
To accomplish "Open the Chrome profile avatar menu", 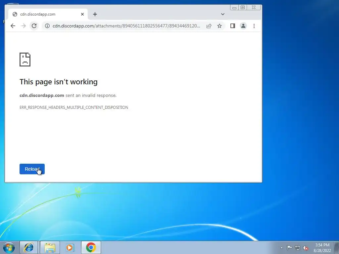I will pyautogui.click(x=243, y=26).
